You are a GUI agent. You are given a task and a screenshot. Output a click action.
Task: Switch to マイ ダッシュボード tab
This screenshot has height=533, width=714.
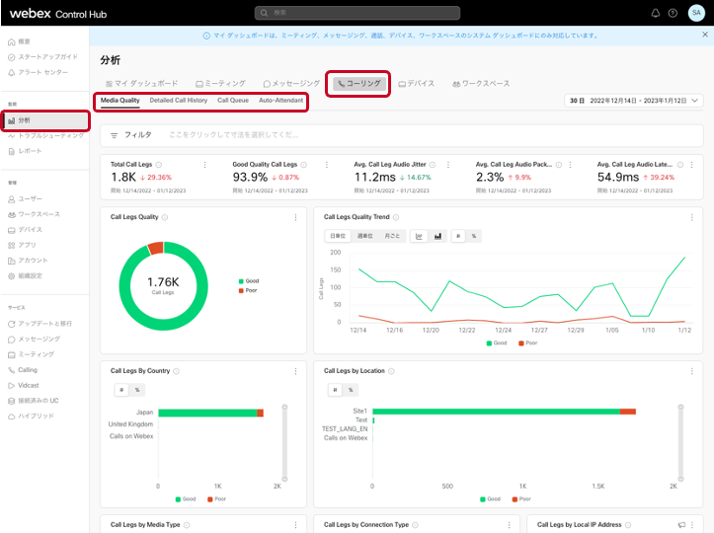pyautogui.click(x=141, y=84)
